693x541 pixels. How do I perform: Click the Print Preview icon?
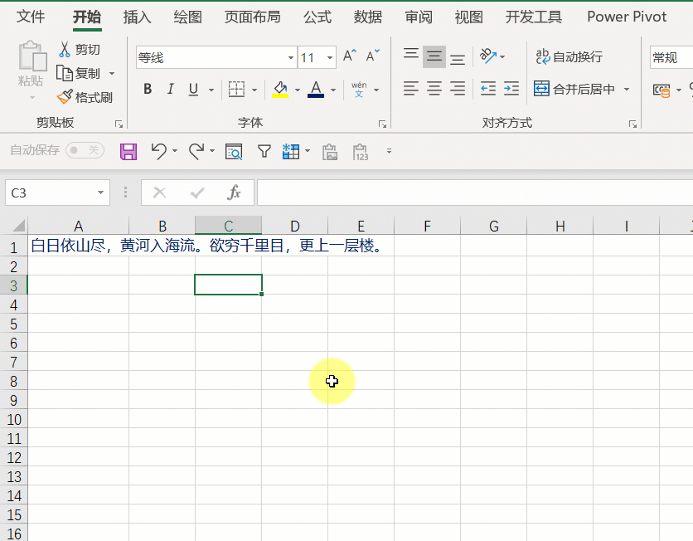click(234, 151)
